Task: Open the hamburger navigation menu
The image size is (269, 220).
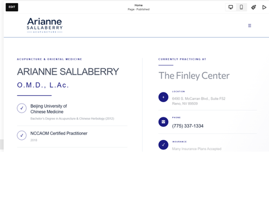Action: [250, 26]
